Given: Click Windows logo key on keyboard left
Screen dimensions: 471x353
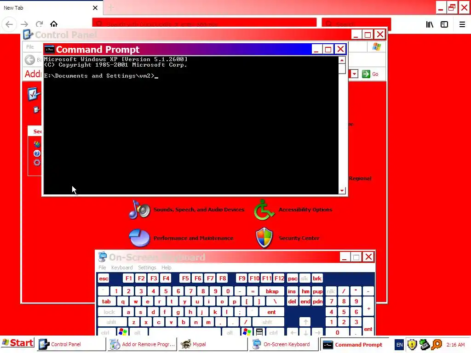Looking at the screenshot, I should point(122,332).
